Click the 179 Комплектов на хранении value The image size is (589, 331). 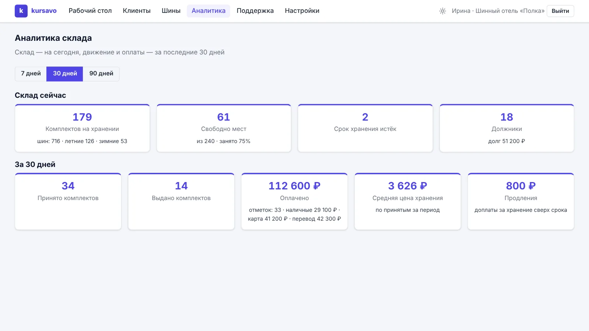tap(82, 117)
